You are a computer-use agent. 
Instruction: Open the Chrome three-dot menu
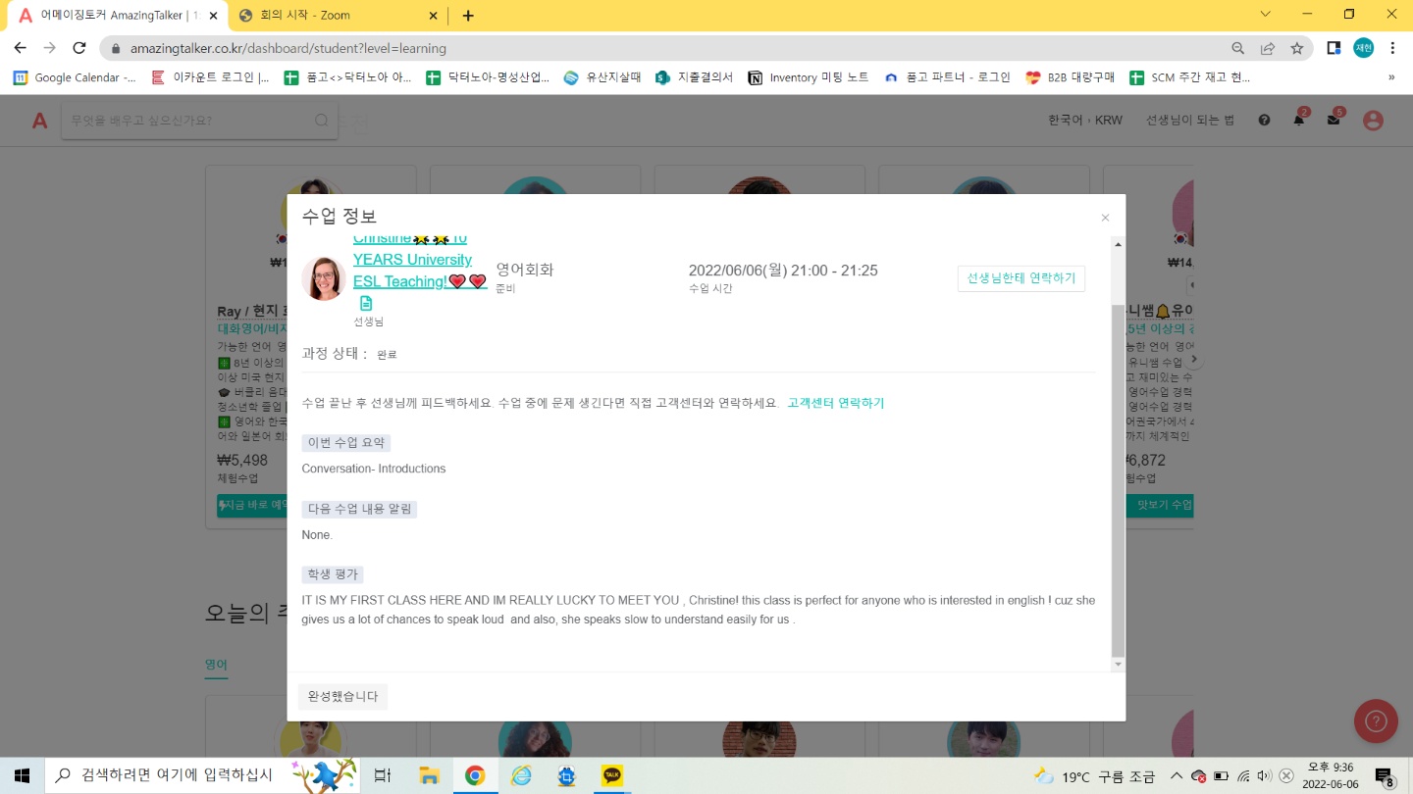[x=1392, y=48]
